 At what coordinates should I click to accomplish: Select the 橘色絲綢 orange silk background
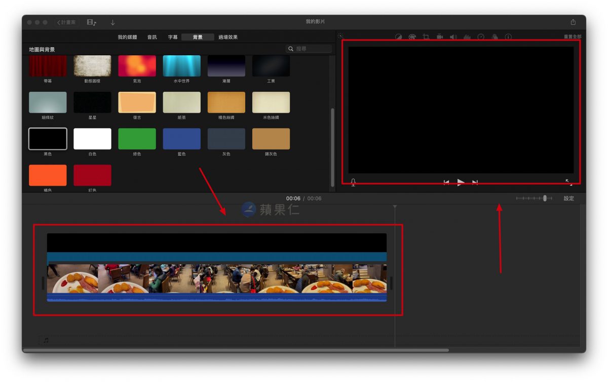(226, 102)
